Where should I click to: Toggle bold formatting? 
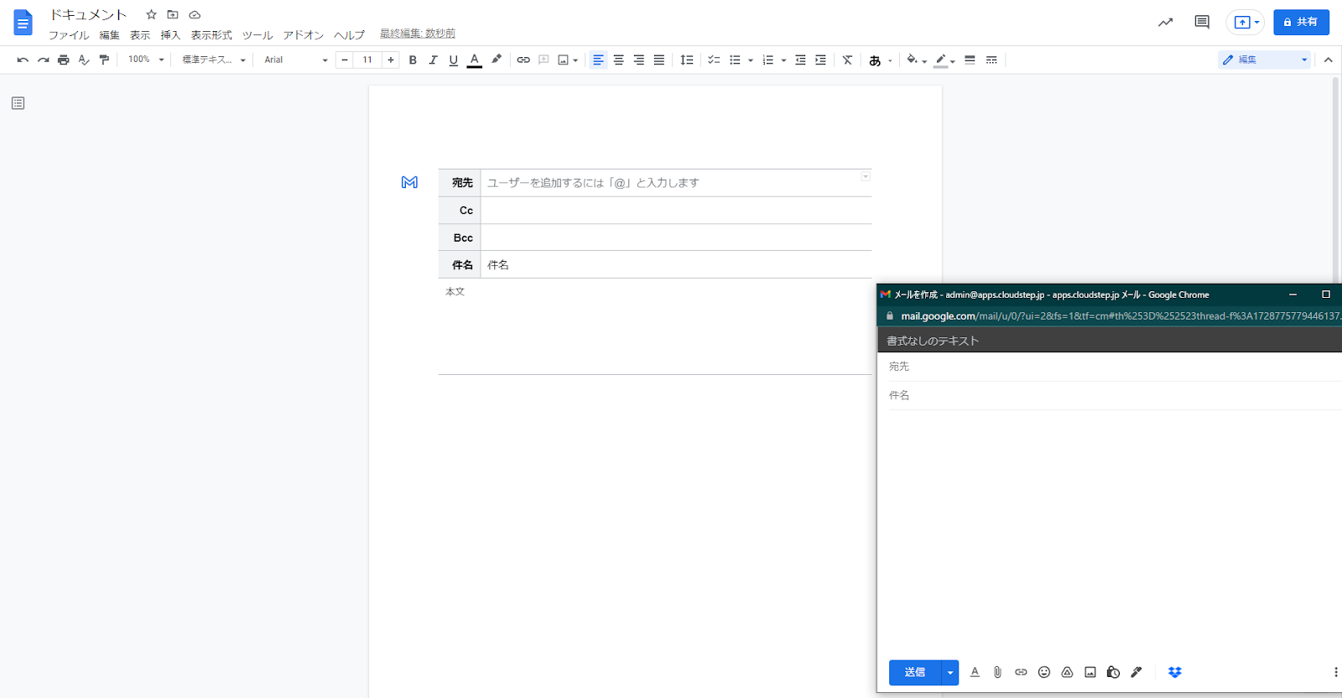click(413, 60)
